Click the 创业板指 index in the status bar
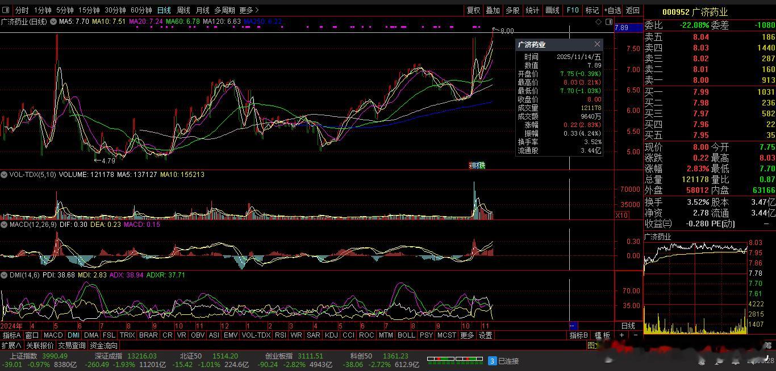Screen dimensions: 776x371 pos(278,356)
